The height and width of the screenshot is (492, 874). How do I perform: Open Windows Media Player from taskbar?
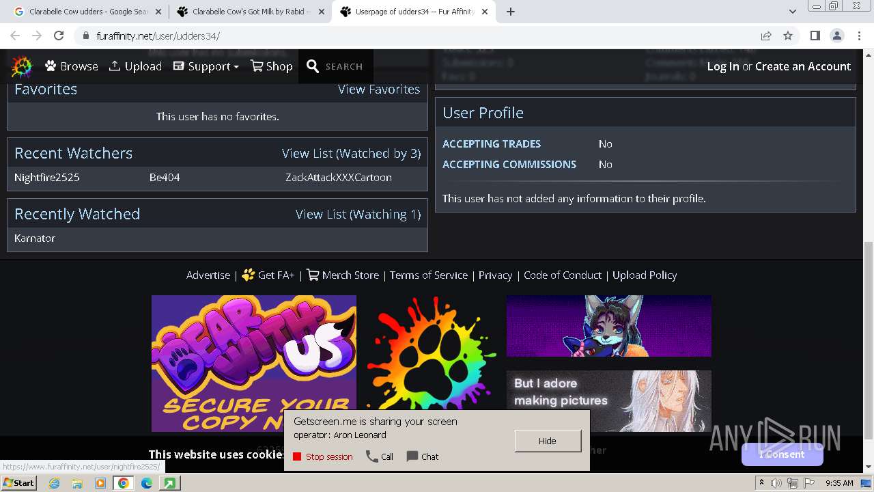[x=100, y=483]
